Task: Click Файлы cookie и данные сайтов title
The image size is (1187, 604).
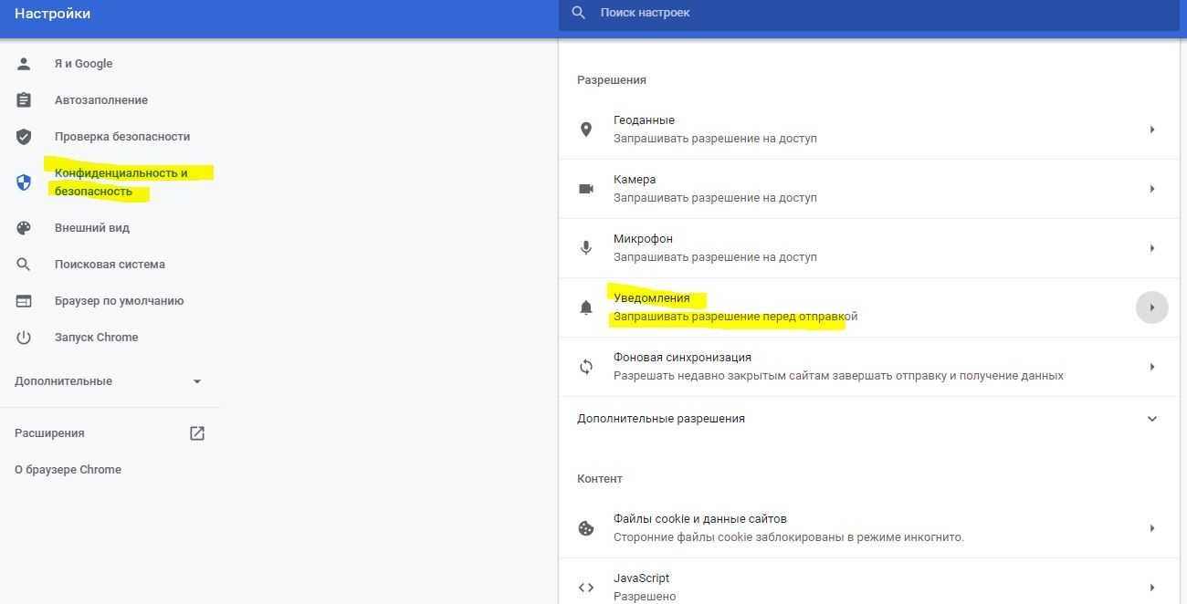Action: [700, 519]
